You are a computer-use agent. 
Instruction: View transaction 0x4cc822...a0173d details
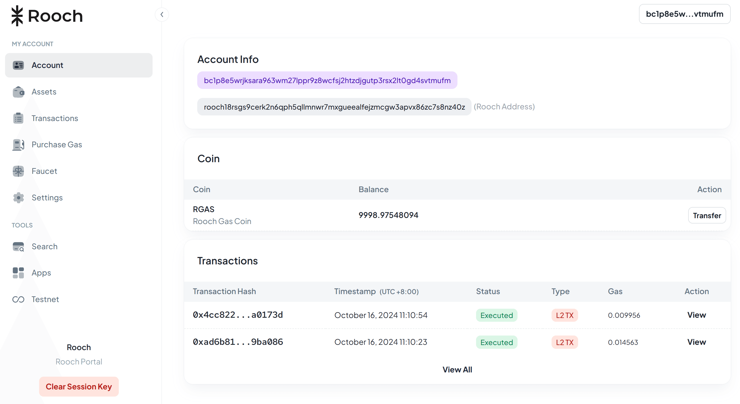coord(696,315)
